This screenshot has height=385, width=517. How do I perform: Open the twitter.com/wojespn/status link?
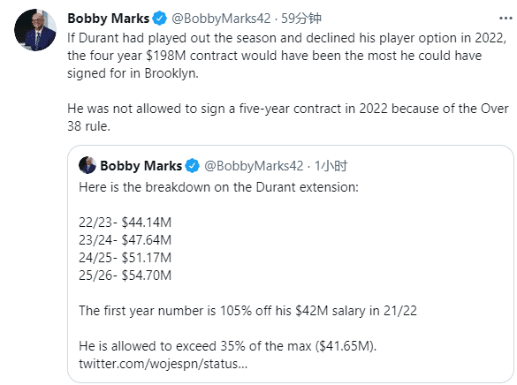[163, 364]
